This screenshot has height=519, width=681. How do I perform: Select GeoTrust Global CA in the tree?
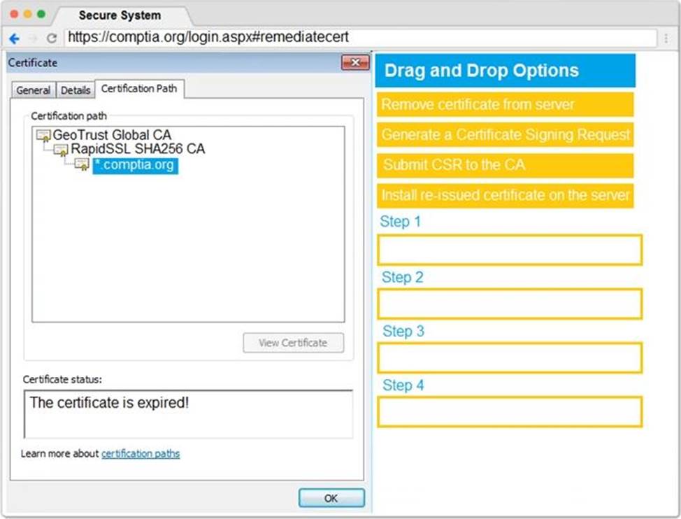112,135
